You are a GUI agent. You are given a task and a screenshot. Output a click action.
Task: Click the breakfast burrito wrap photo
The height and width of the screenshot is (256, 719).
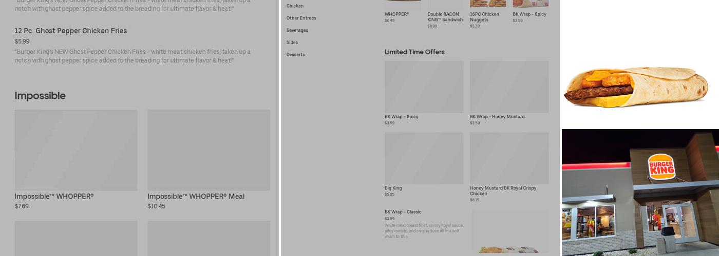tap(636, 87)
